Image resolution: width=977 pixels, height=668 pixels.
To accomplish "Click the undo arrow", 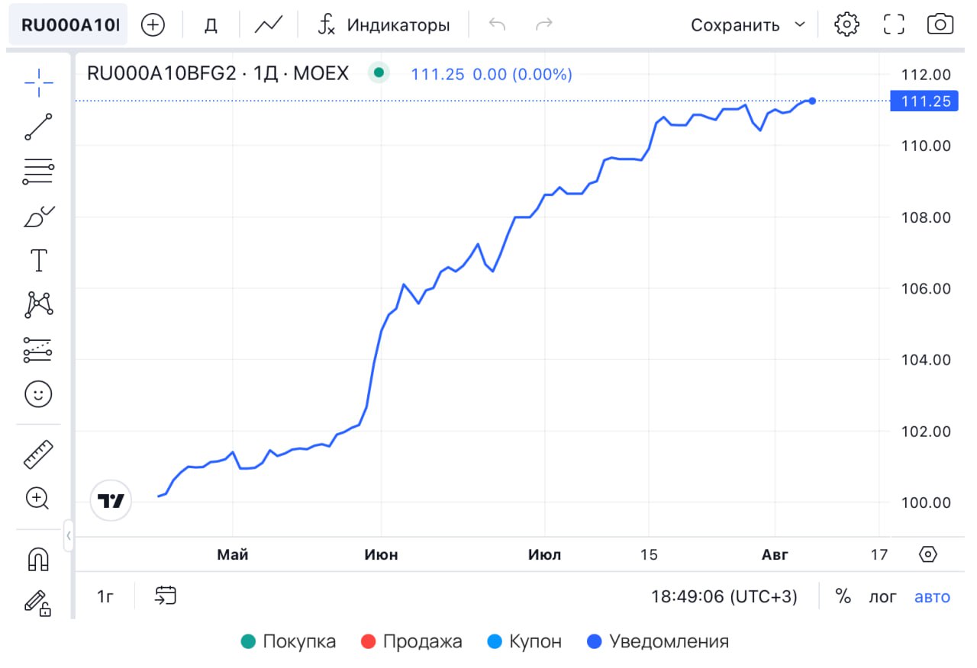I will coord(497,24).
